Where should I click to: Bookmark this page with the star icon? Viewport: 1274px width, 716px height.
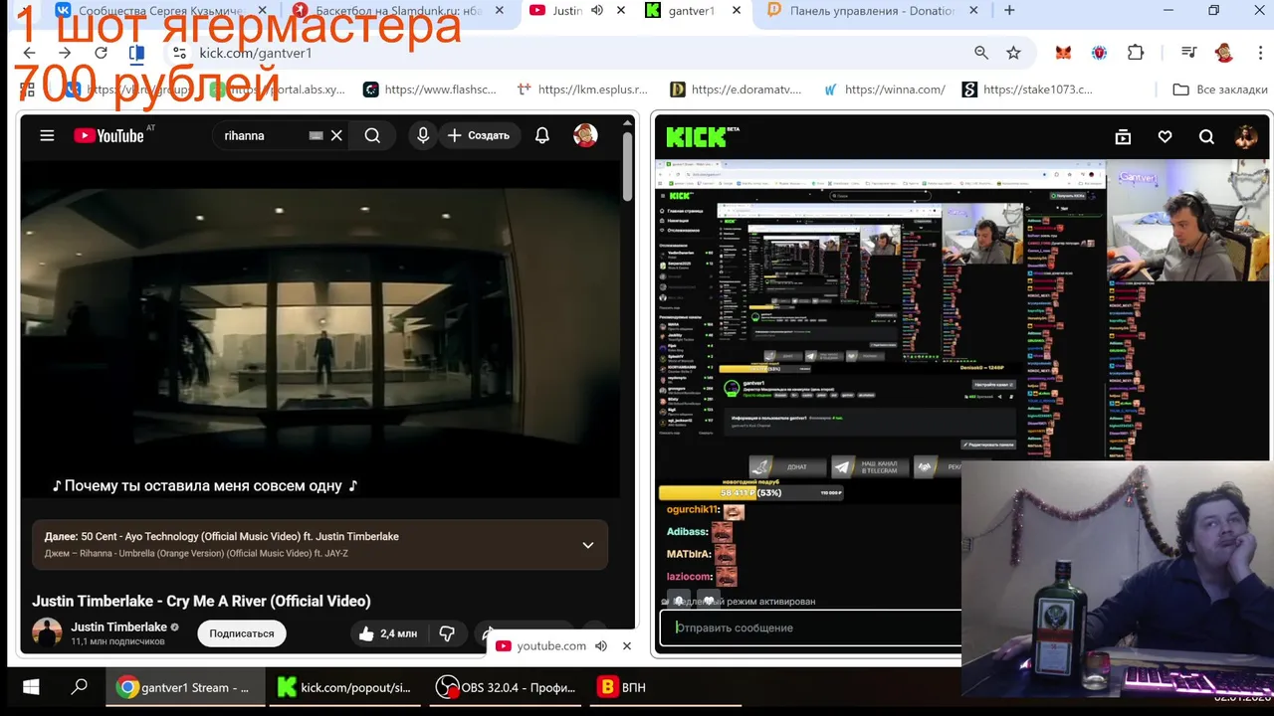click(1013, 53)
